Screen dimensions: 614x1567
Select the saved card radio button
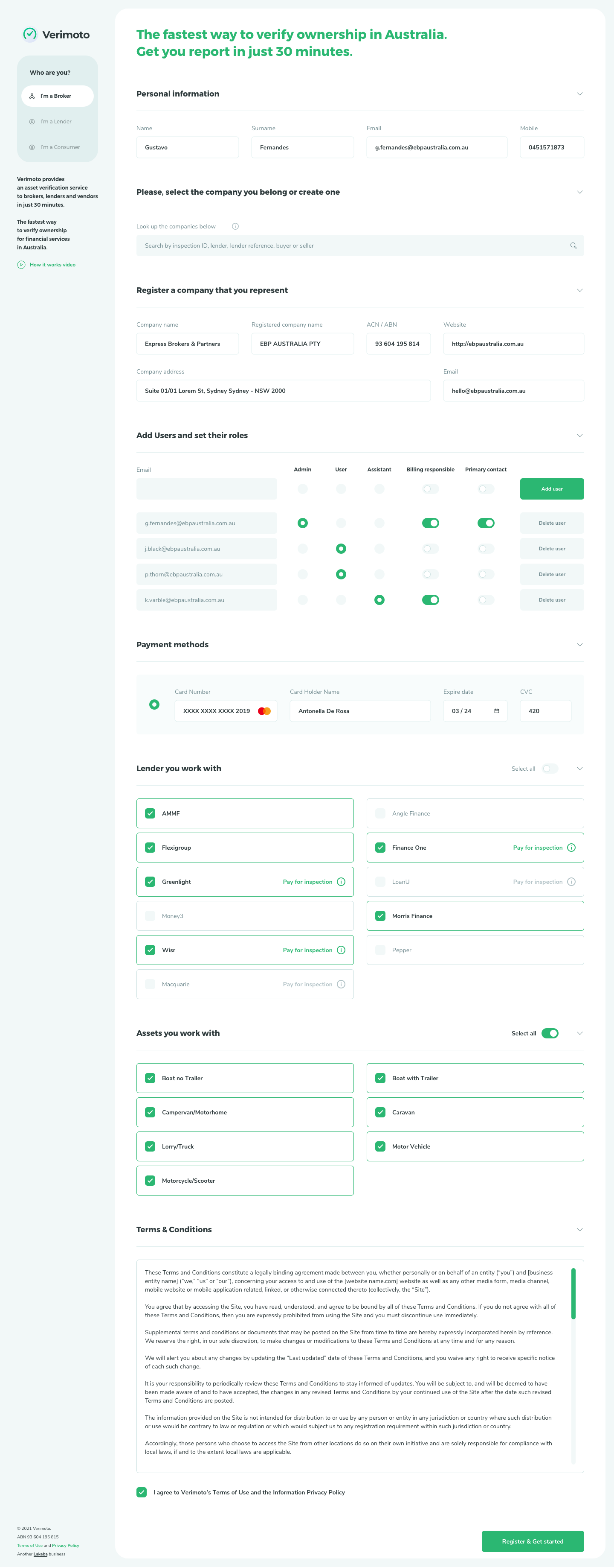(154, 705)
